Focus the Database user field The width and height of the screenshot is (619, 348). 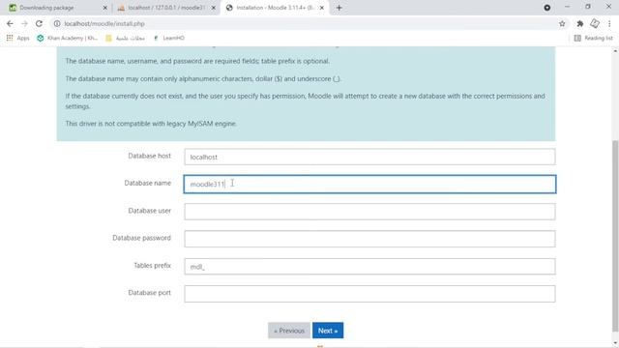point(369,212)
